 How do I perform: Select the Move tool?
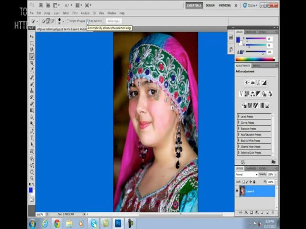coord(32,36)
